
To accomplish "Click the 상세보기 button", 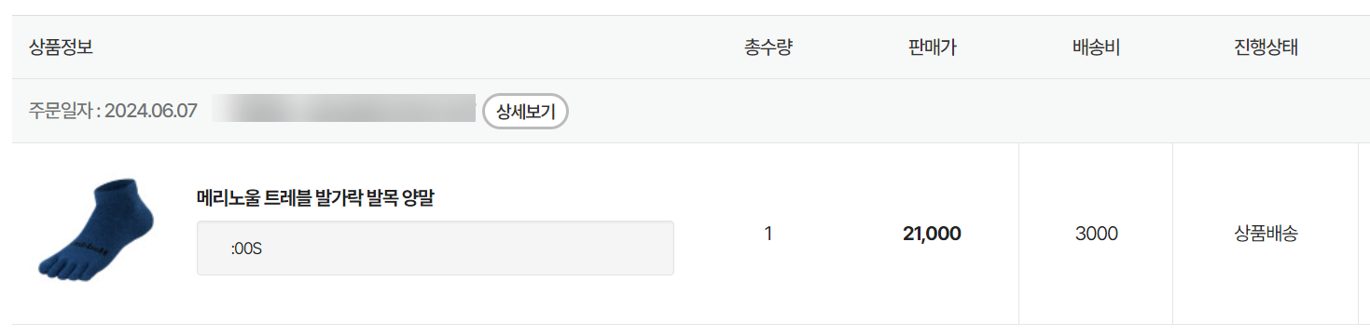I will (x=525, y=112).
